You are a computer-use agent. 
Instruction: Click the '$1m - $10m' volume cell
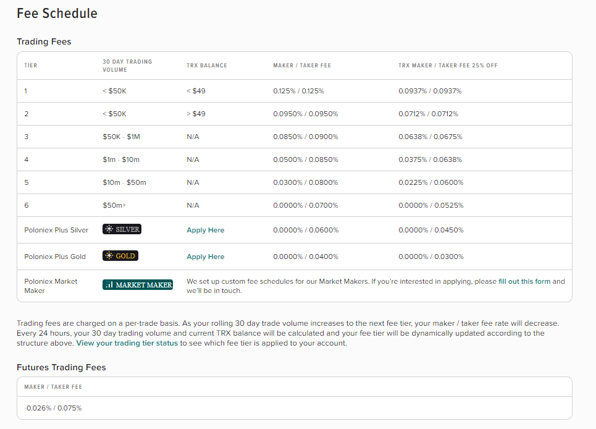121,159
